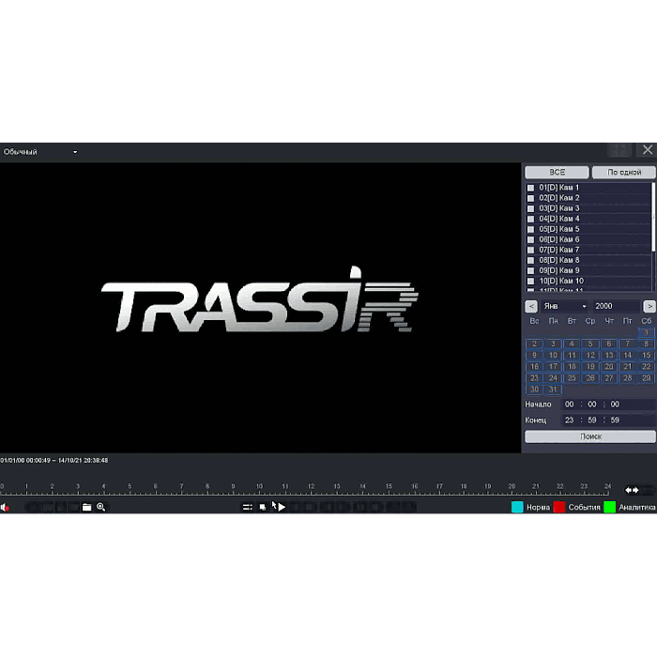
Task: Select calendar day 28
Action: pyautogui.click(x=628, y=378)
